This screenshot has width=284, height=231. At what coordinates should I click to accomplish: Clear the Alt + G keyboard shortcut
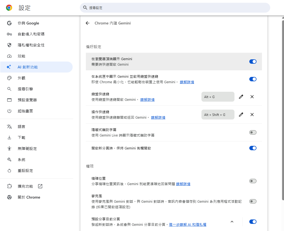252,97
